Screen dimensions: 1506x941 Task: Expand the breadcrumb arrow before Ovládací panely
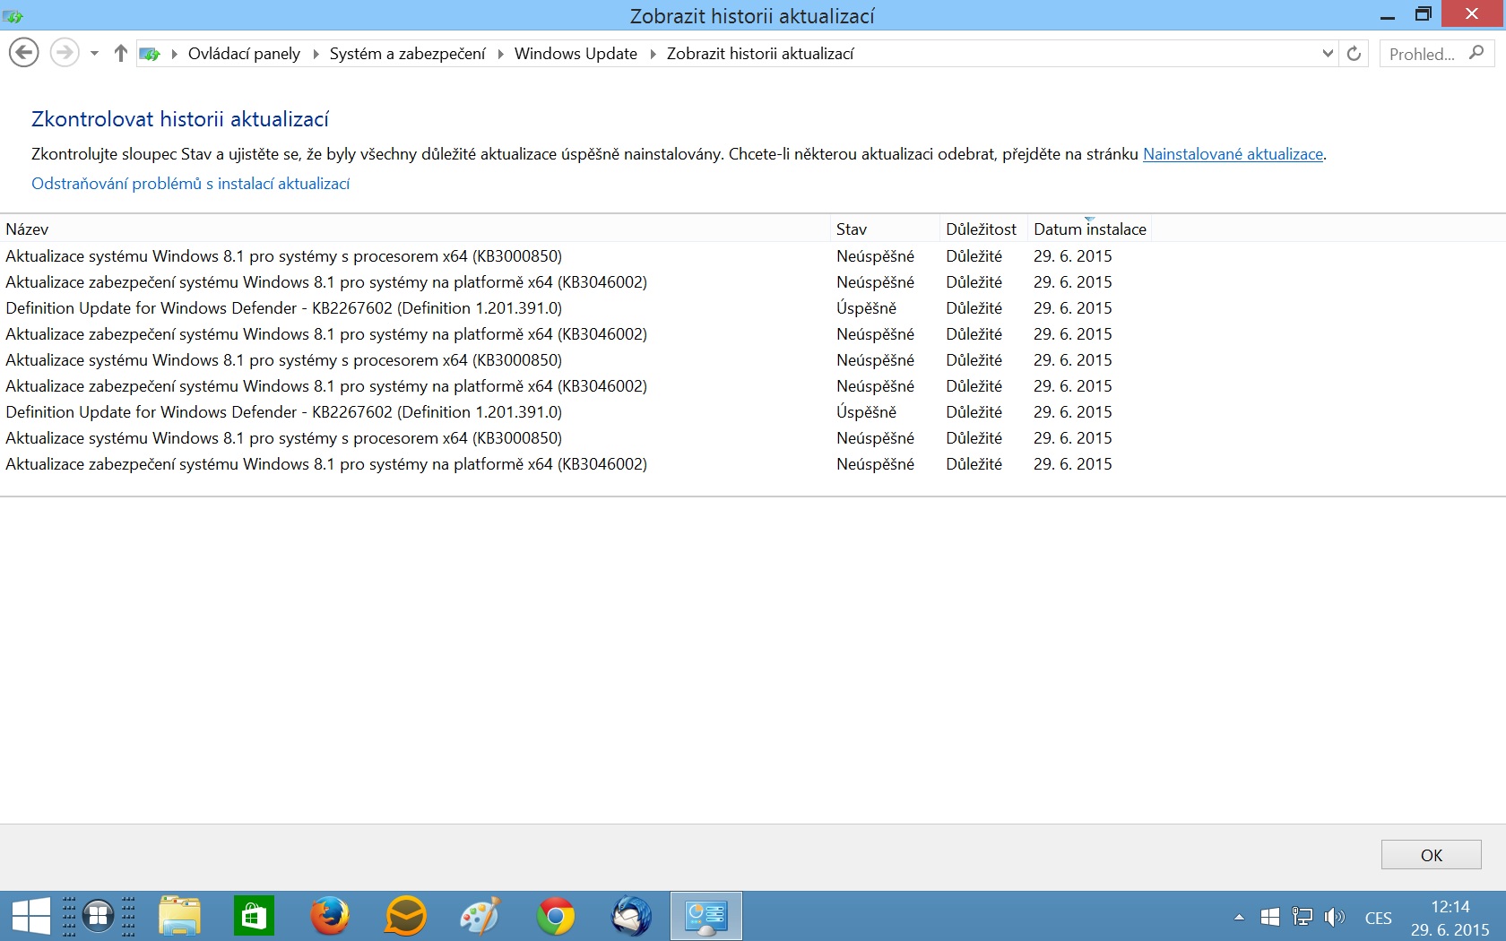click(174, 54)
